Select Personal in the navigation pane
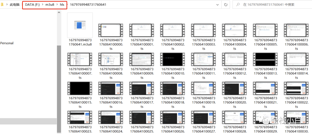Screen dimensions: 312x134 (7, 43)
